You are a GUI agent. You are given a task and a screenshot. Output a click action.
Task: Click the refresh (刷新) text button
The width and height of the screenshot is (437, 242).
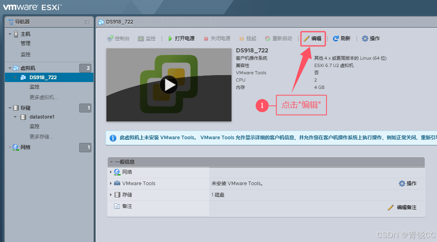click(x=346, y=39)
